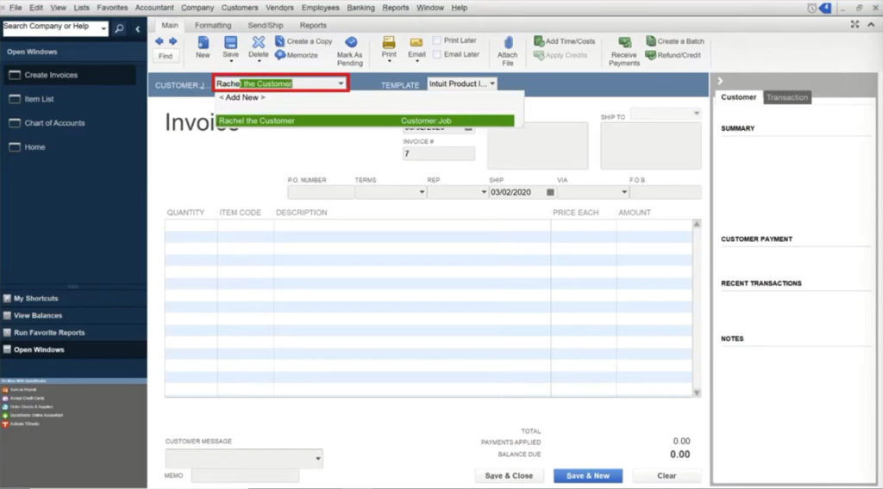Click the New invoice icon
Screen dimensions: 883x489
[203, 43]
